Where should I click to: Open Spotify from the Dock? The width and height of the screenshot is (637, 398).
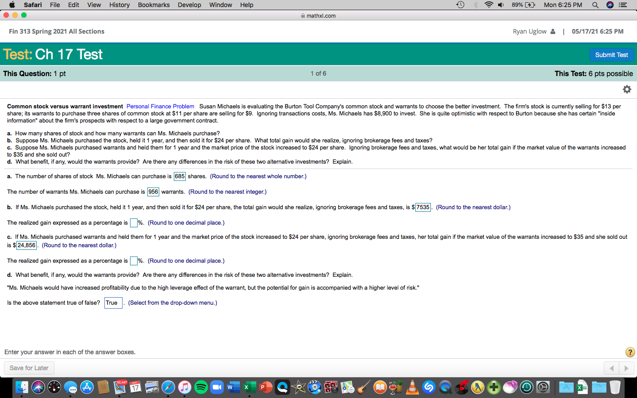[x=201, y=387]
